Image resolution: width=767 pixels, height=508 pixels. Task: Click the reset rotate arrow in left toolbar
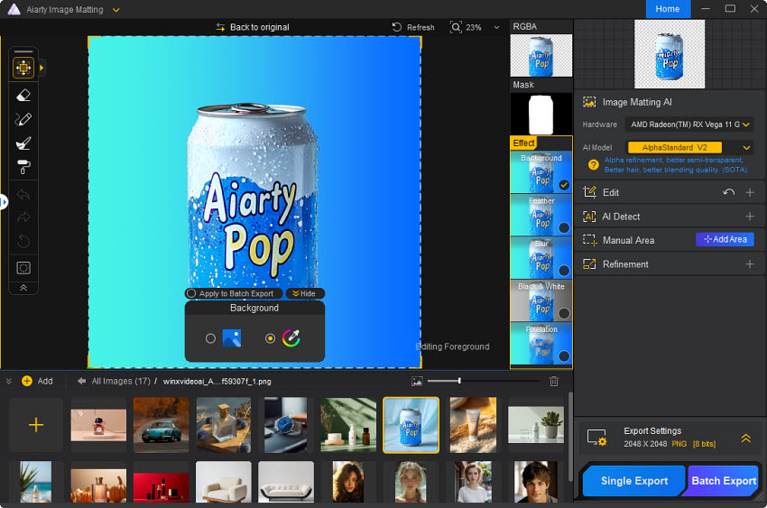23,241
